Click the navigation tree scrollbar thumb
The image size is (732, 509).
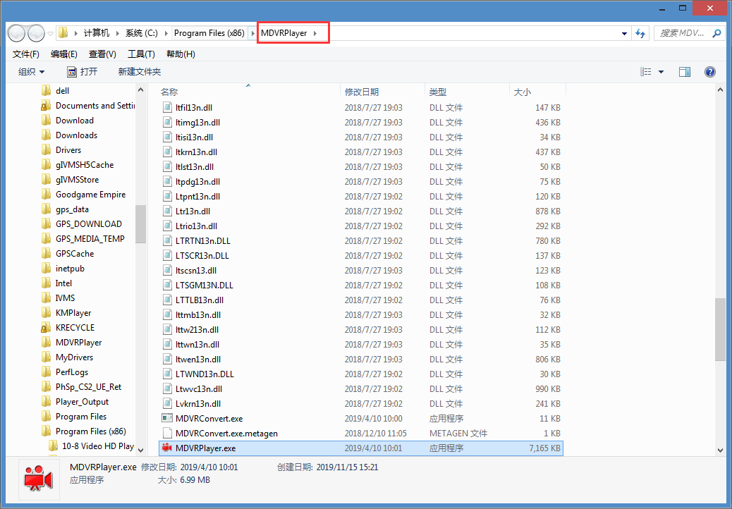[x=140, y=224]
